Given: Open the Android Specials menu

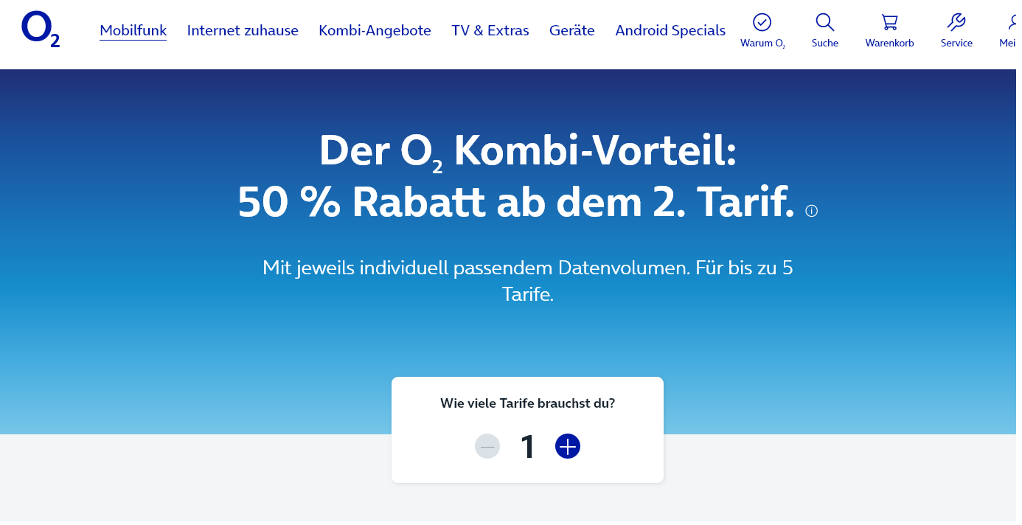Looking at the screenshot, I should pyautogui.click(x=670, y=30).
